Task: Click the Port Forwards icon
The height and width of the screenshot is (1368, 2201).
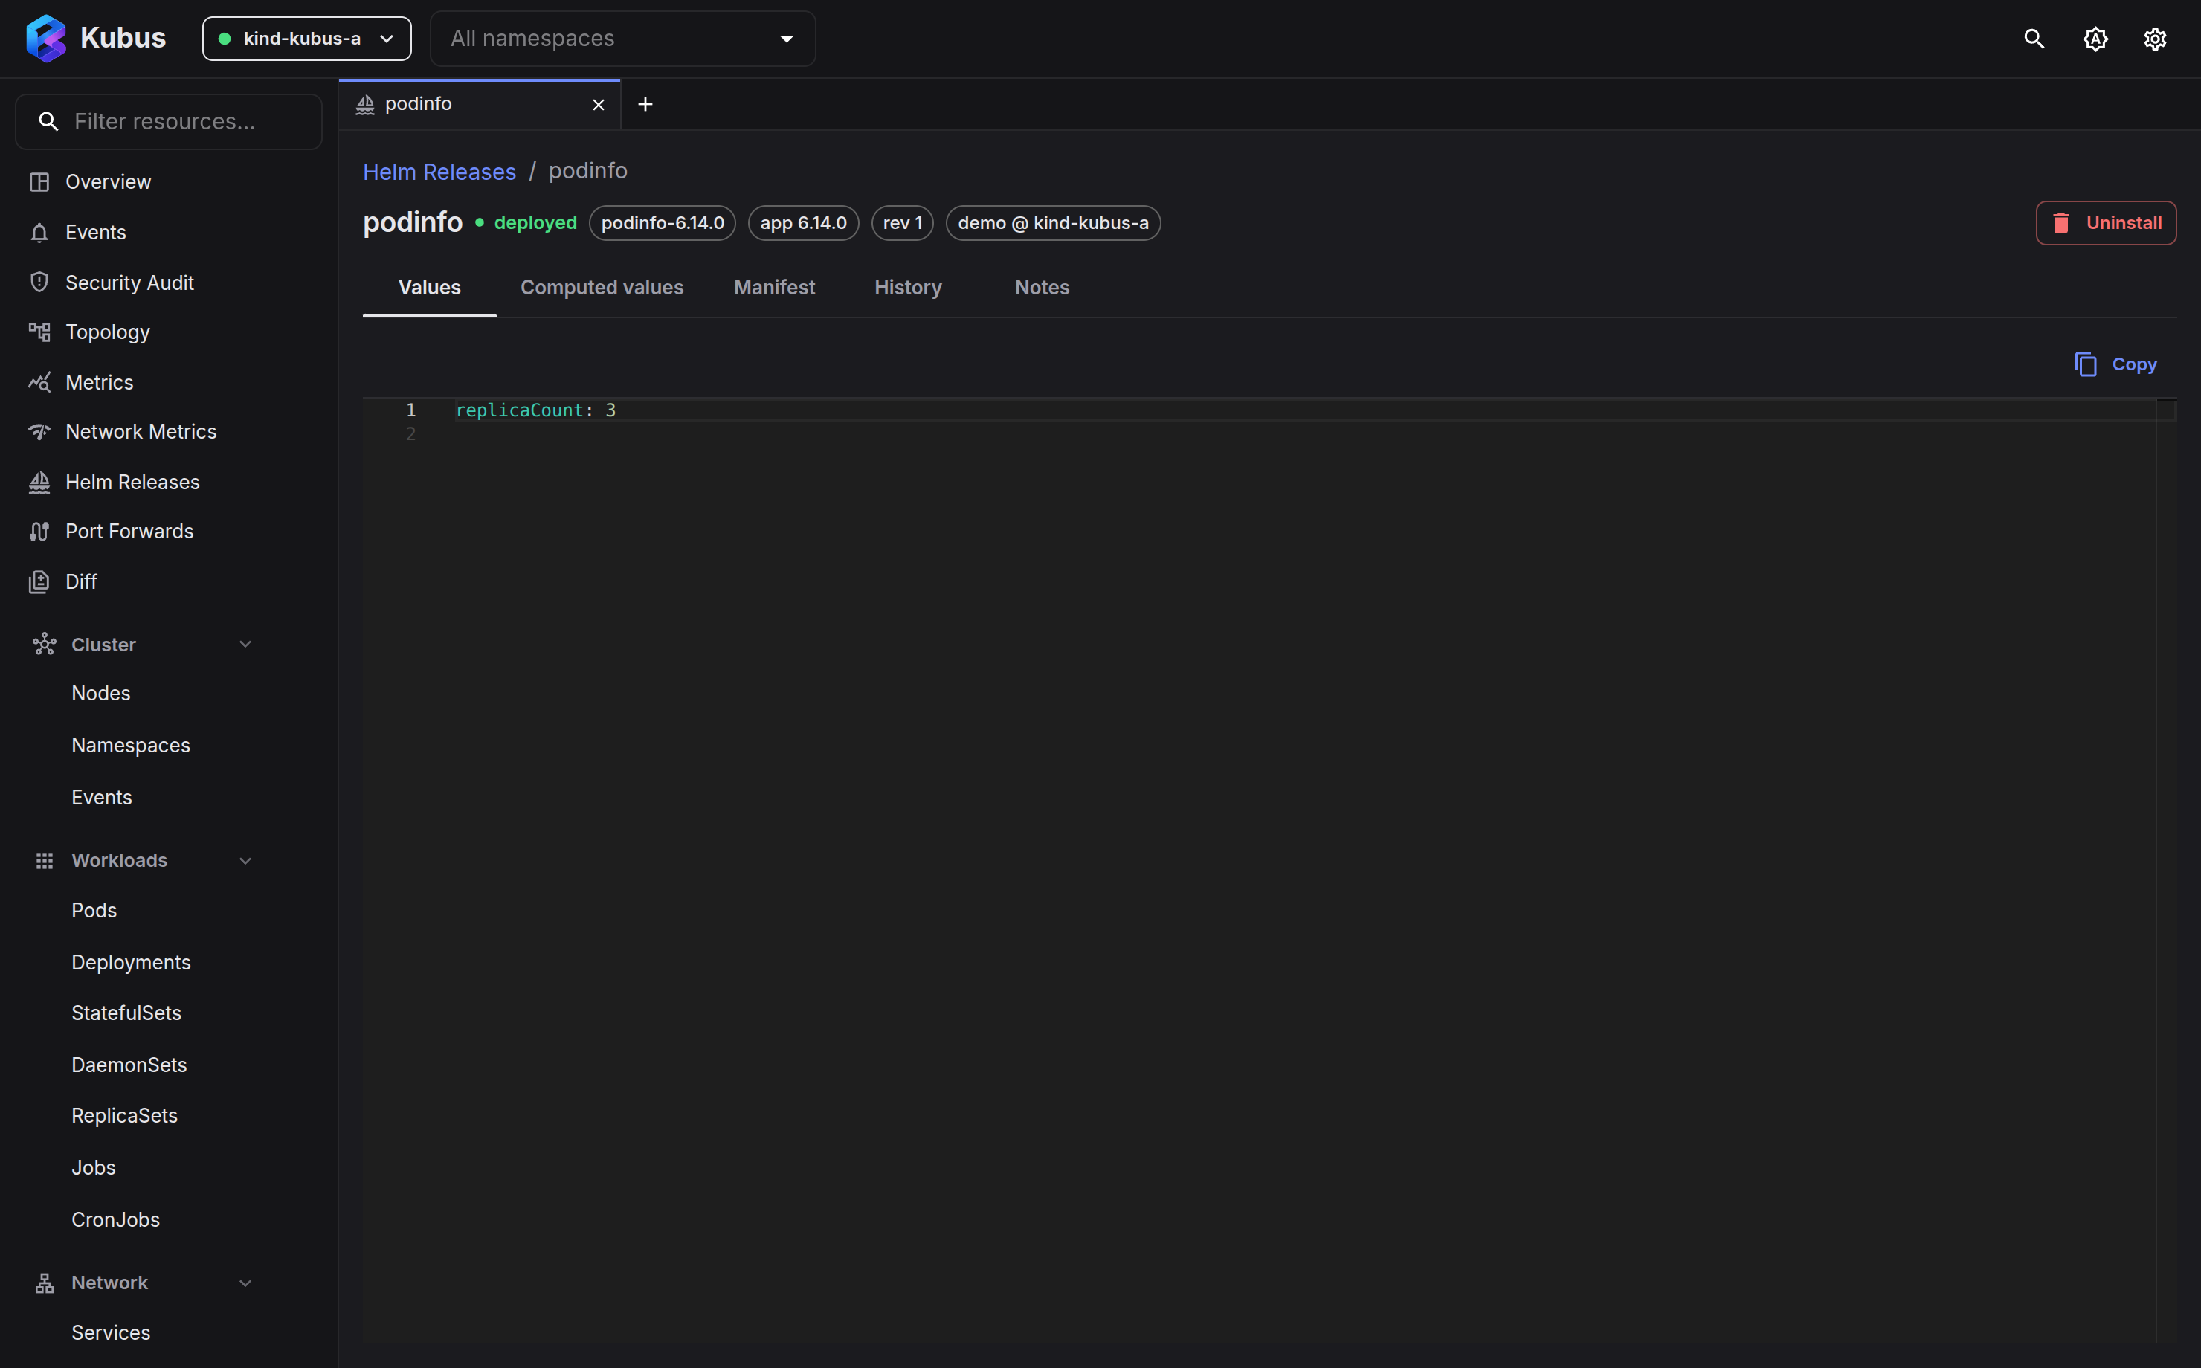Action: [x=39, y=531]
